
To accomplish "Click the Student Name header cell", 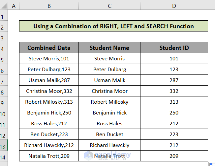I will coord(109,48).
